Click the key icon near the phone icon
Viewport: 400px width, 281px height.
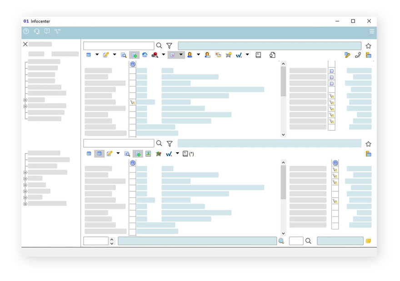pyautogui.click(x=347, y=55)
